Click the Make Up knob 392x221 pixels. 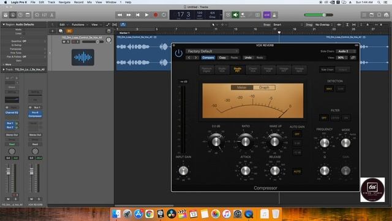[274, 142]
